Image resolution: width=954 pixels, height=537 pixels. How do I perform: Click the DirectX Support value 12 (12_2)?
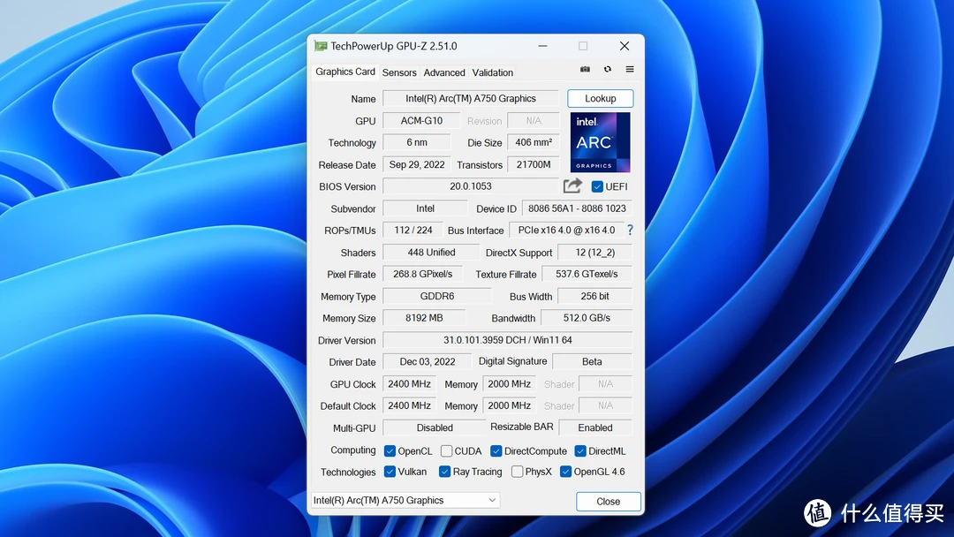tap(595, 253)
